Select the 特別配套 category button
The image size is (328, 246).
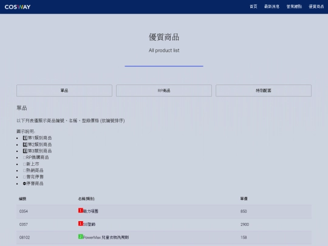(x=264, y=91)
